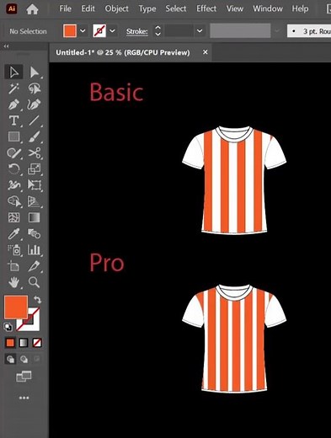The width and height of the screenshot is (331, 438).
Task: Open the Object menu
Action: (x=116, y=9)
